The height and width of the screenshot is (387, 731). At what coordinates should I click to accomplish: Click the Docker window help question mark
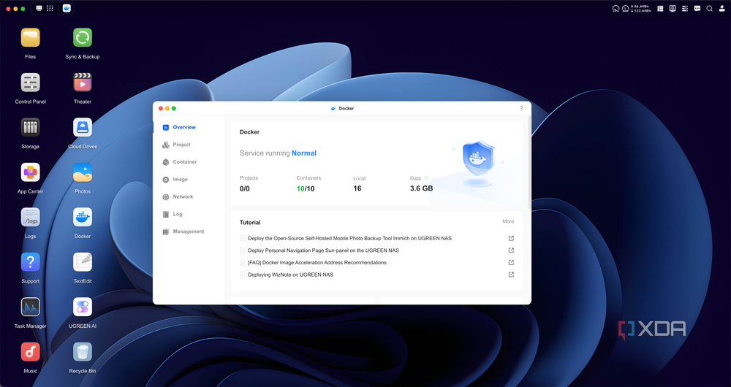[521, 109]
